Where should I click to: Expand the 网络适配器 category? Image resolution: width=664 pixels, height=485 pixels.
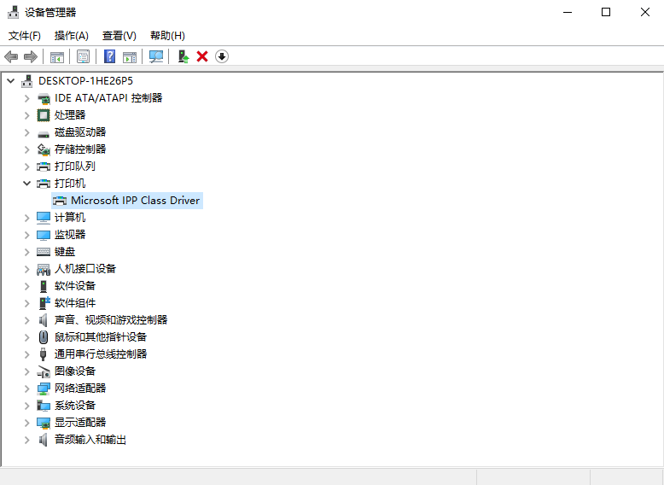click(26, 388)
